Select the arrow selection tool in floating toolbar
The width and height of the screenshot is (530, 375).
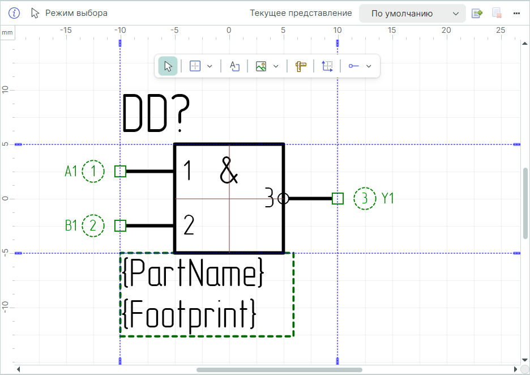(168, 66)
